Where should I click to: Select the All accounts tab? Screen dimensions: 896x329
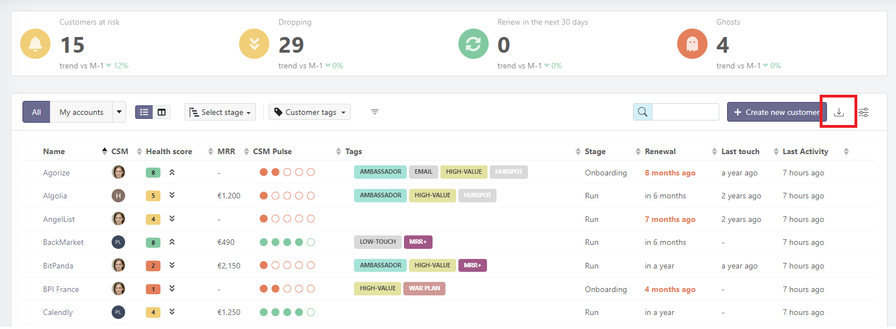pos(36,112)
